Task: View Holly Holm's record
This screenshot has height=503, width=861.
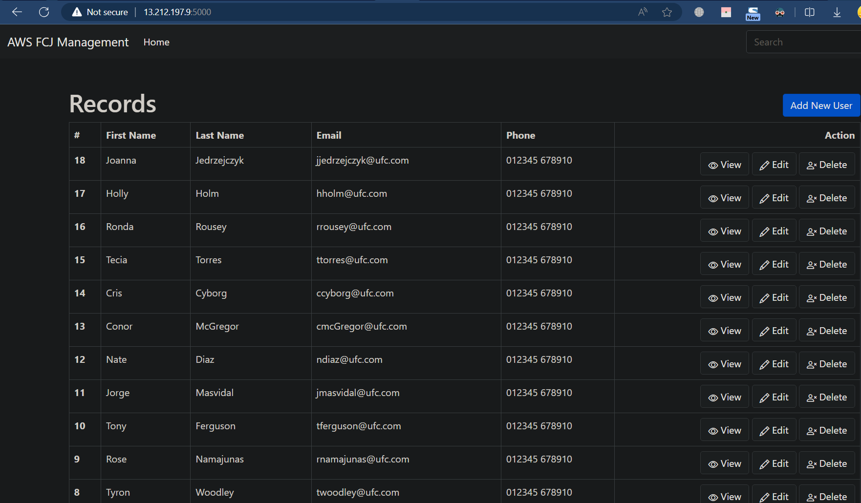Action: tap(725, 198)
